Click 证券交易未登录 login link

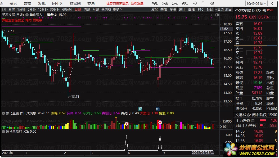coord(118,3)
